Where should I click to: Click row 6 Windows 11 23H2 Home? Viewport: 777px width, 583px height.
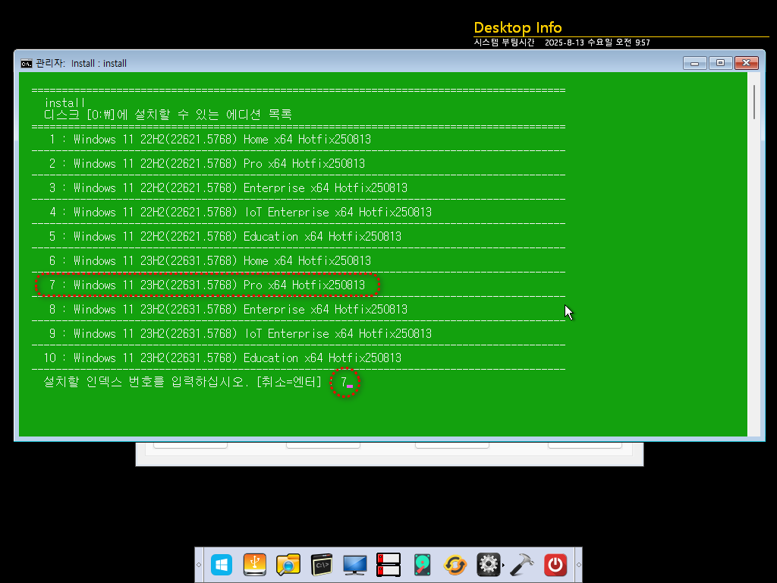coord(210,261)
